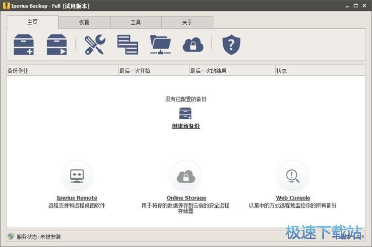
Task: Open help via the shield question mark icon
Action: (231, 45)
